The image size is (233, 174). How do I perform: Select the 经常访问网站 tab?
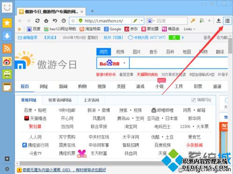pos(60,100)
